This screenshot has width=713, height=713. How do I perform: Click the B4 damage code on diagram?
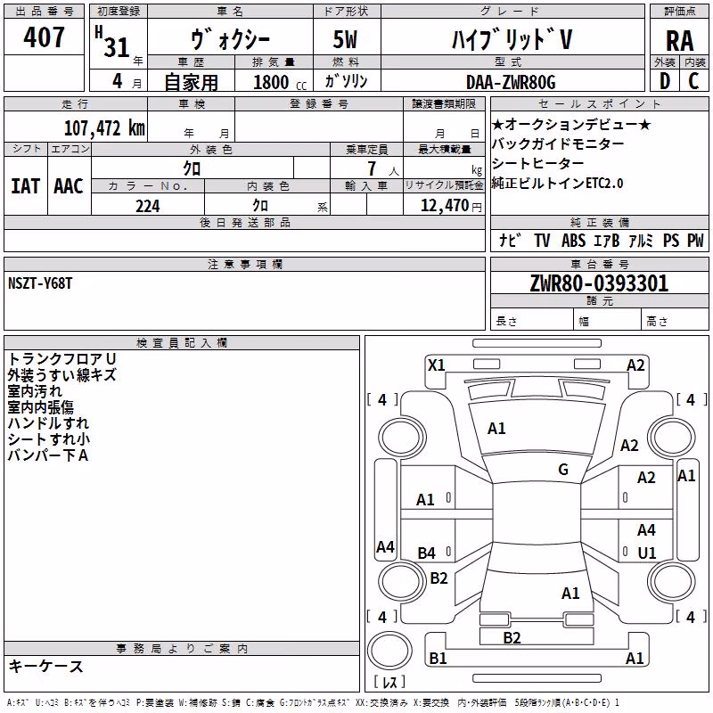[426, 553]
